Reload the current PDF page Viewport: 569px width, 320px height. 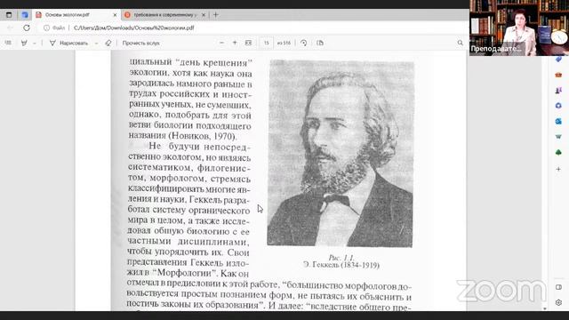tap(27, 28)
